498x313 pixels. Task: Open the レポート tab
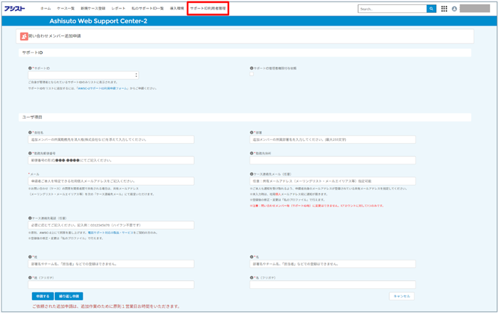[x=118, y=9]
